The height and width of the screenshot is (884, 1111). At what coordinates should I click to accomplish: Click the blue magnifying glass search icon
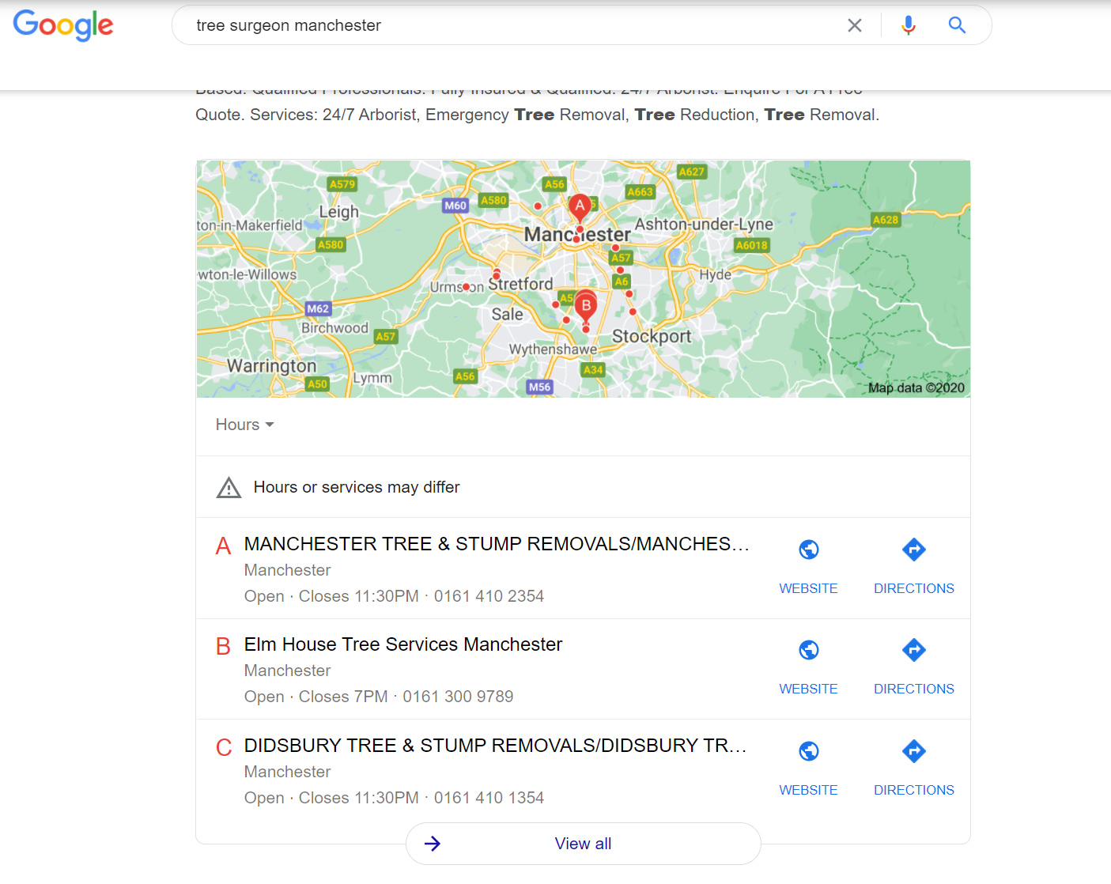957,25
